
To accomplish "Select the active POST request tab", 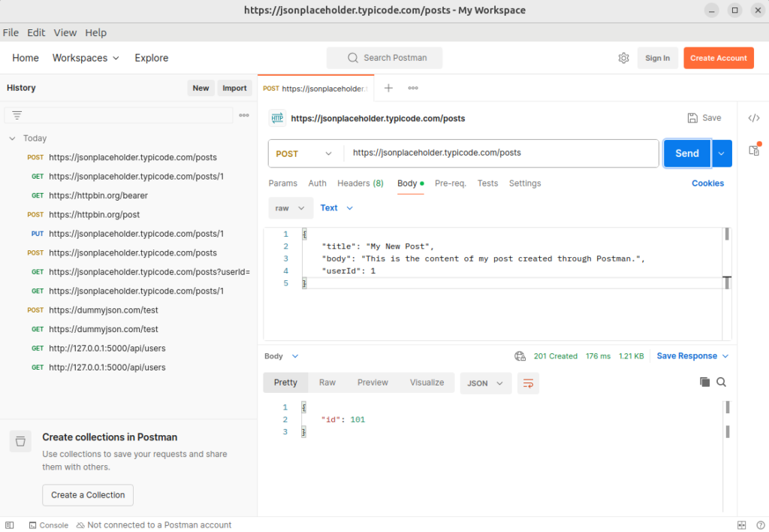I will click(x=316, y=89).
